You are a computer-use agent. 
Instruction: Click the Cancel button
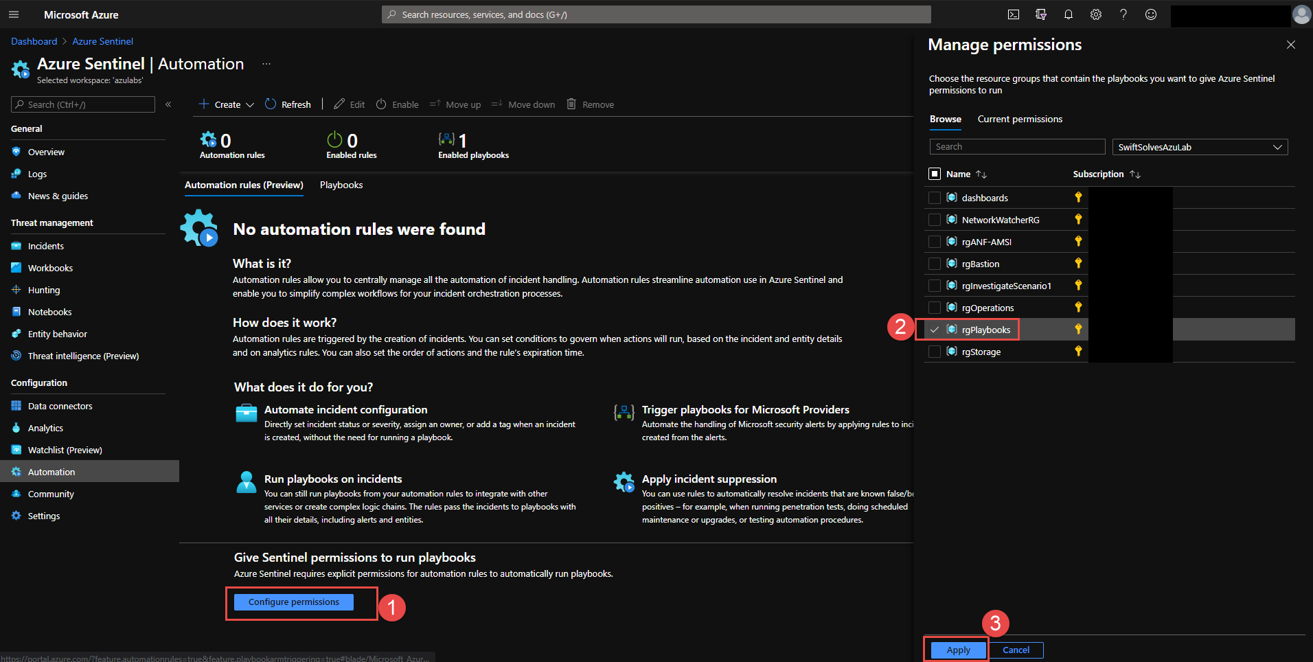[1016, 650]
